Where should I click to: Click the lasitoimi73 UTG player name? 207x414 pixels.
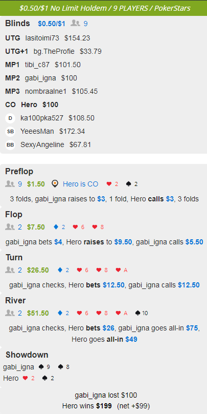coord(42,38)
